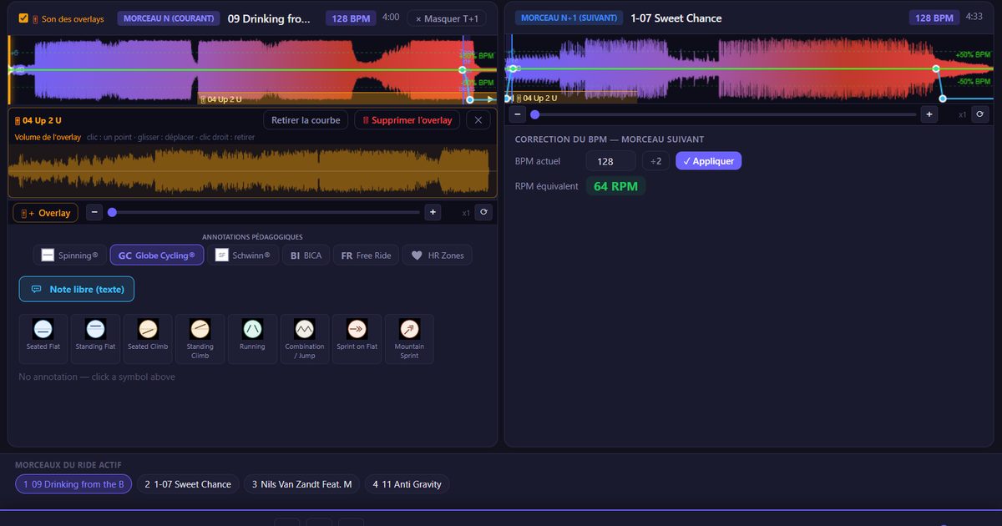Zoom in next track waveform with plus
Screen dimensions: 1002x526
(x=929, y=114)
